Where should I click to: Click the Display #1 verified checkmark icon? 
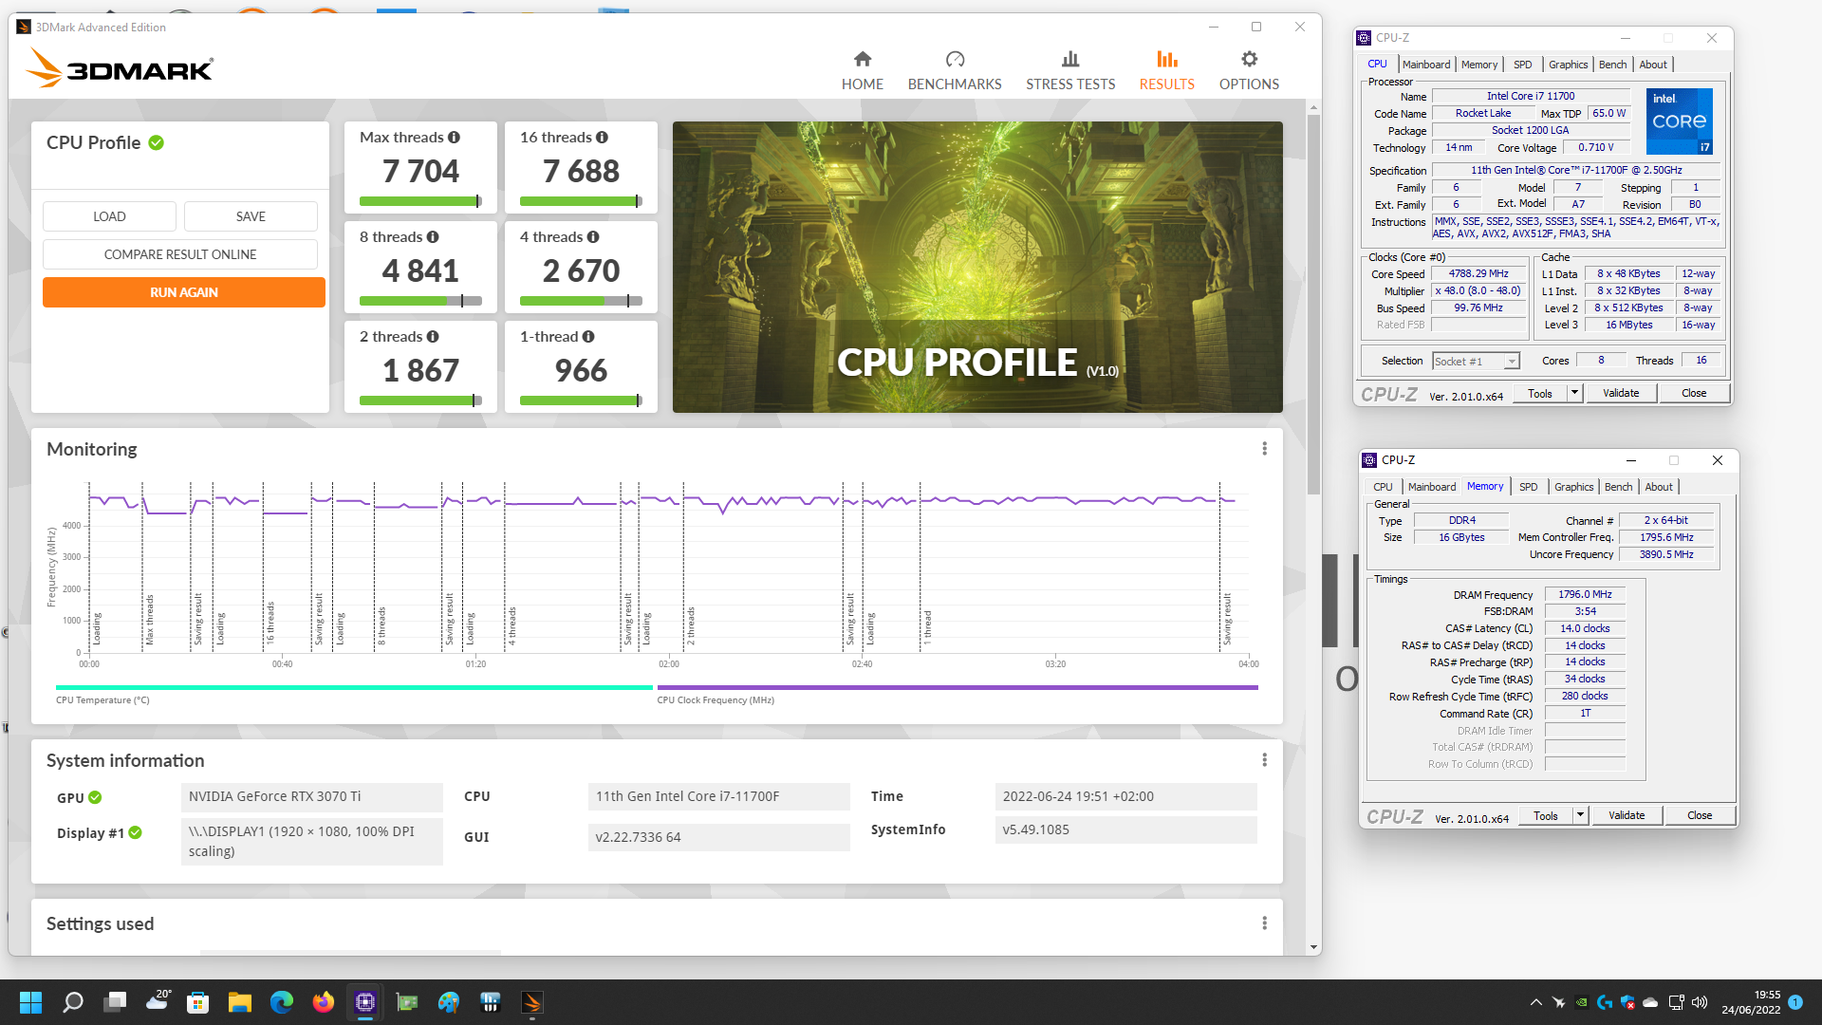pos(136,833)
